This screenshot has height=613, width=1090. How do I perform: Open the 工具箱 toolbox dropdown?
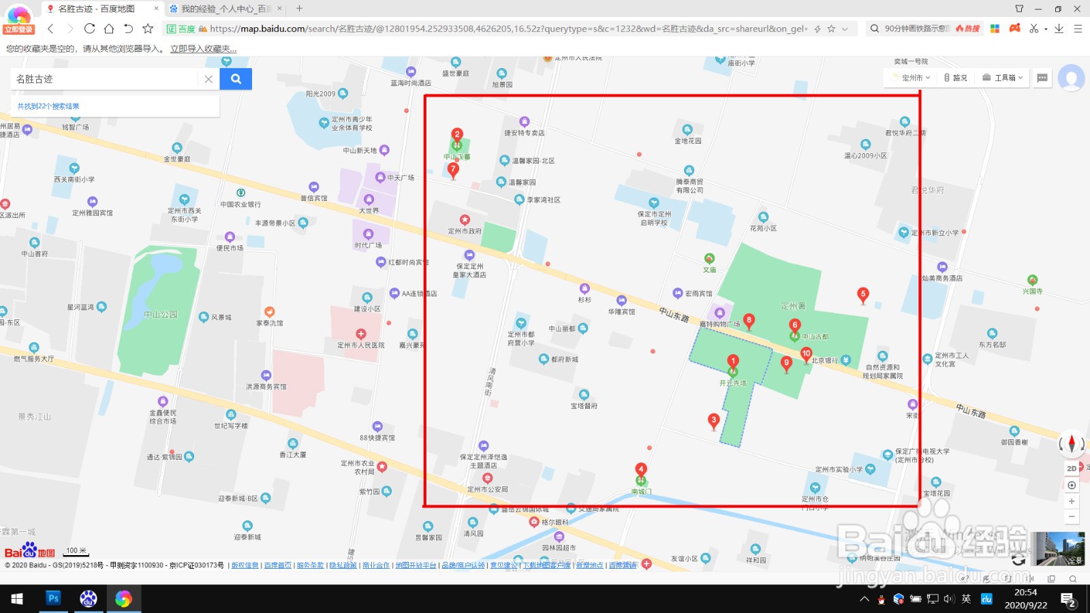click(x=1003, y=78)
